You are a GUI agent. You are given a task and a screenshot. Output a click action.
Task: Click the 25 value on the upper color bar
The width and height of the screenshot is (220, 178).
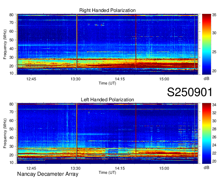[x=214, y=52]
